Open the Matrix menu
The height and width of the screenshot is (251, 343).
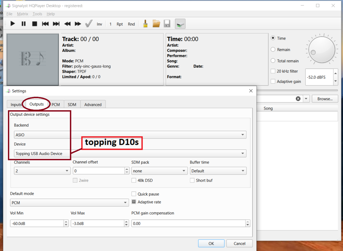(23, 14)
